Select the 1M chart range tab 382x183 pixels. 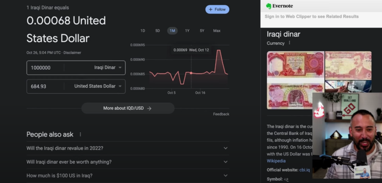(x=172, y=31)
